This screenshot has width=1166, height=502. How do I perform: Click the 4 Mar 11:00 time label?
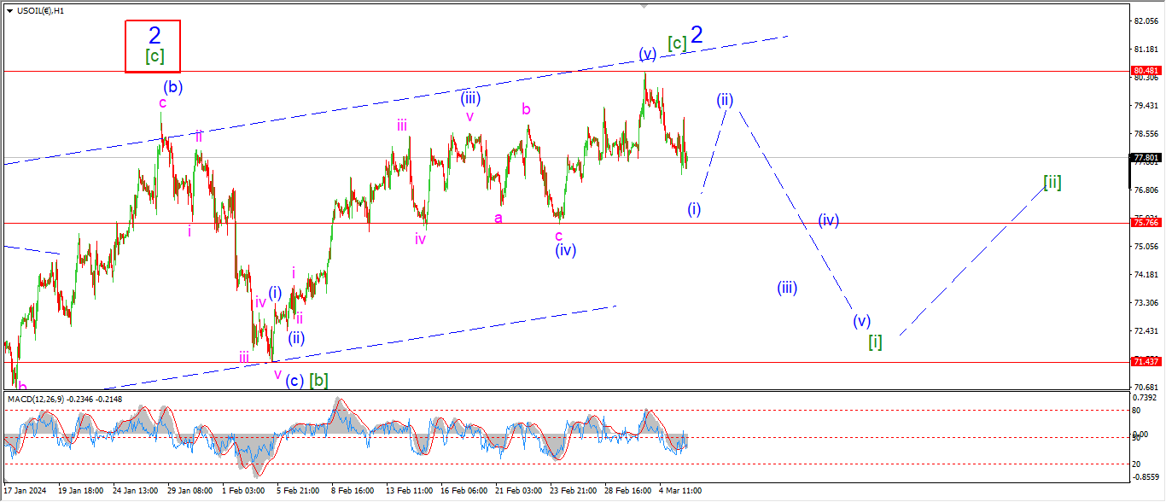(680, 491)
